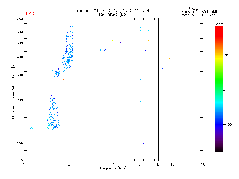Click the 75 tick on height axis
This screenshot has height=179, width=239.
(x=21, y=161)
